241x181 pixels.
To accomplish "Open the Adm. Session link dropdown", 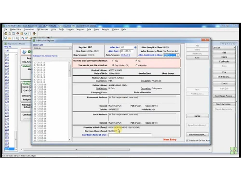I will [125, 55].
